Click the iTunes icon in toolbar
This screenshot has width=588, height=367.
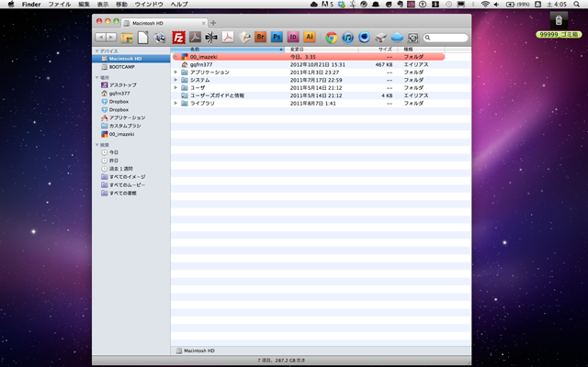tap(348, 38)
